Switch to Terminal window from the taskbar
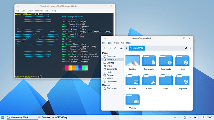This screenshot has width=214, height=120. (54, 118)
